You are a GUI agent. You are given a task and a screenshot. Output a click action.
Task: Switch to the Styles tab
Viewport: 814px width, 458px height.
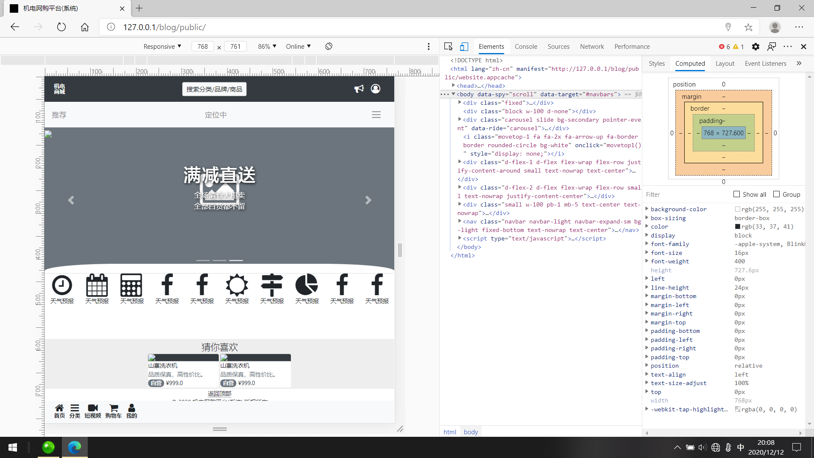point(656,64)
